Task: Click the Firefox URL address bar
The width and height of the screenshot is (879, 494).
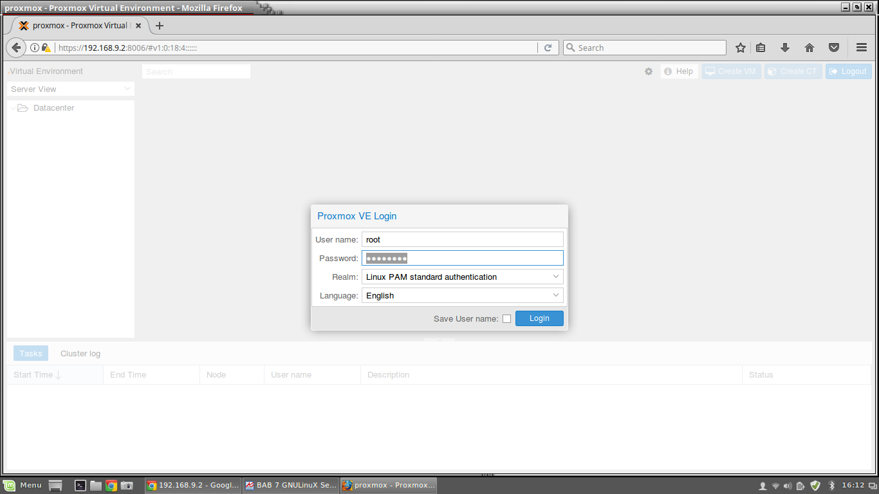Action: coord(296,48)
